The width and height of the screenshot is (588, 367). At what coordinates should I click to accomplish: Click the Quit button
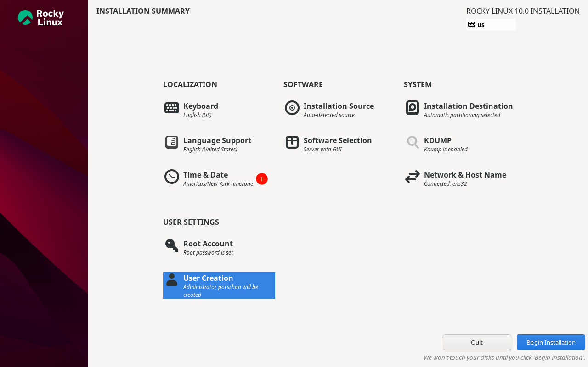477,342
